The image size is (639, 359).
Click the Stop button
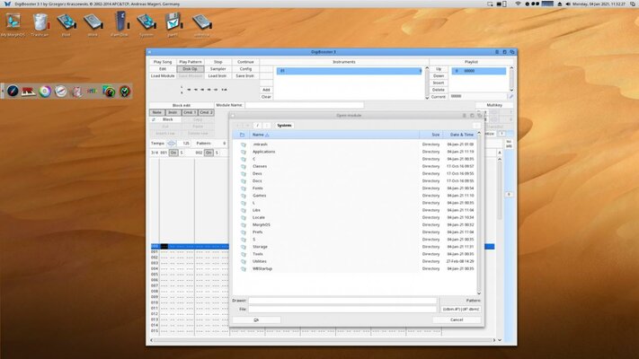(x=218, y=62)
